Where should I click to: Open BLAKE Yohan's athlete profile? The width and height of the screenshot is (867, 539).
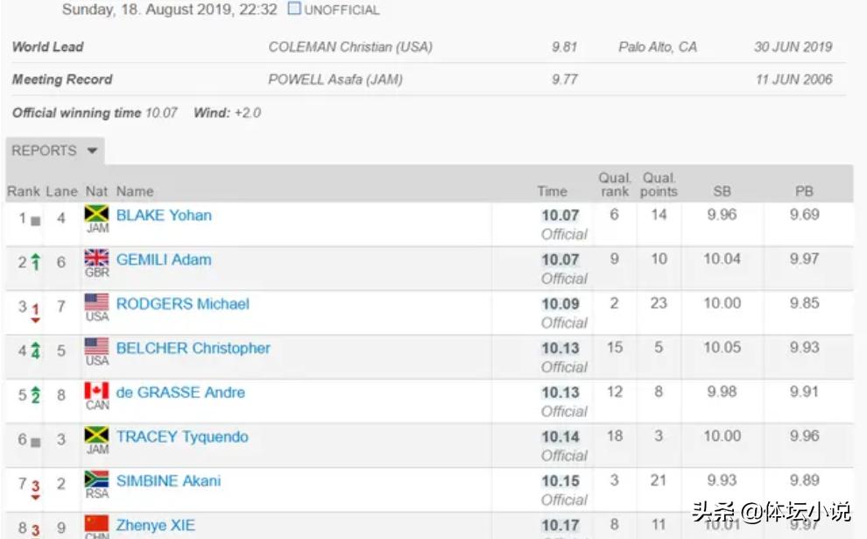[164, 216]
